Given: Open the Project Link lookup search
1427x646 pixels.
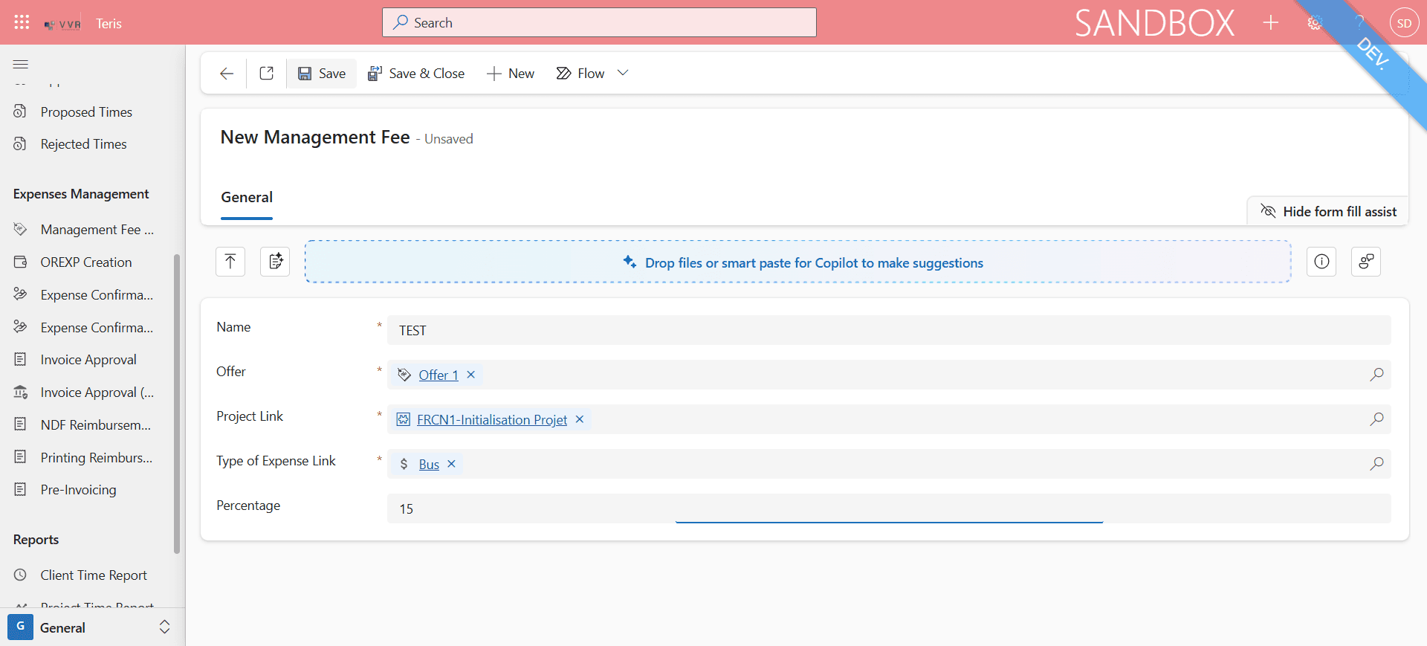Looking at the screenshot, I should click(1376, 419).
